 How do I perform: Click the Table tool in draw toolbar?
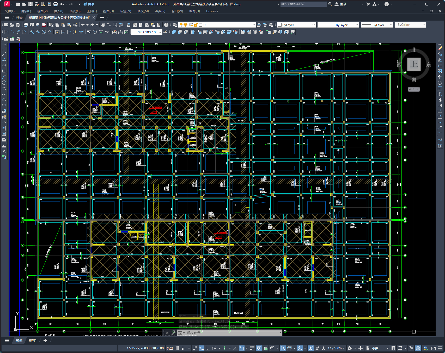(x=4, y=146)
